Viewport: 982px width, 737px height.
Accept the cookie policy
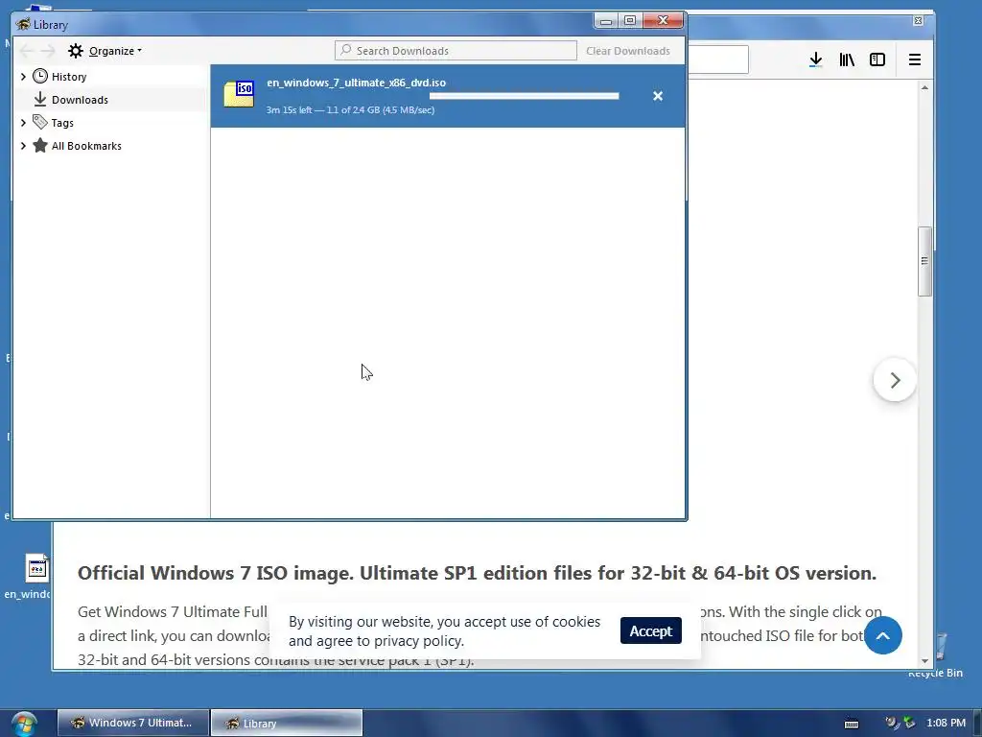[651, 631]
